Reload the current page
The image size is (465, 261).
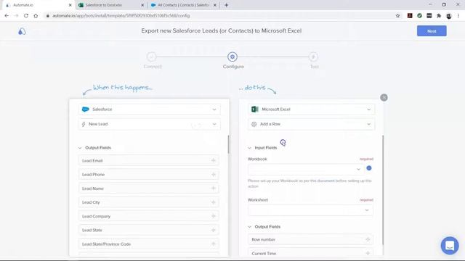point(26,16)
